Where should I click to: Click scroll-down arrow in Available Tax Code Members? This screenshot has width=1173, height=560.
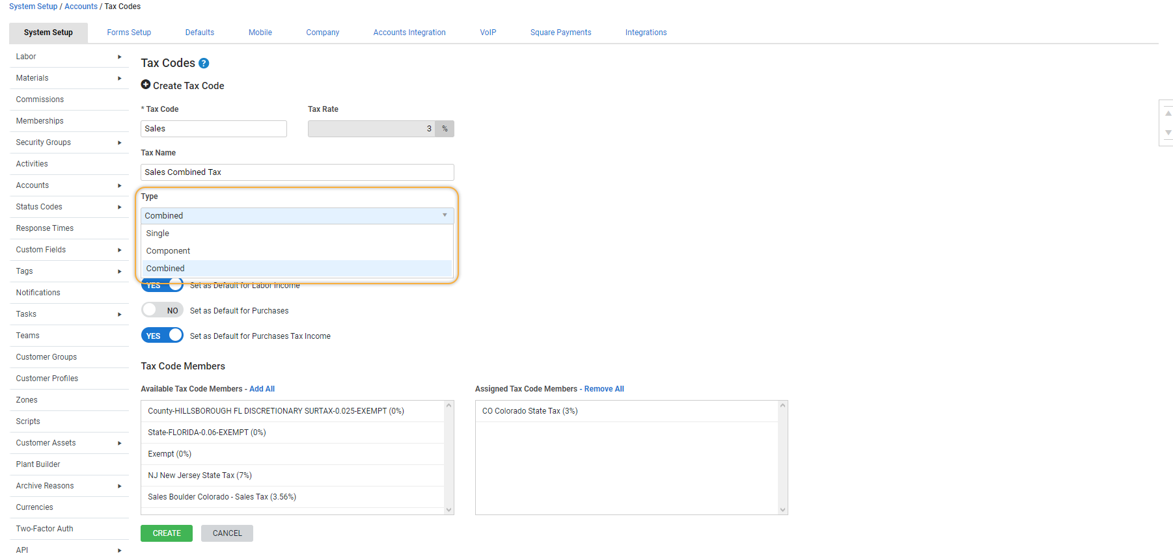click(x=448, y=509)
